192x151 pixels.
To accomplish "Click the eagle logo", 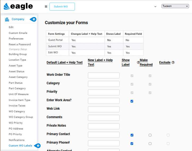I will click(x=18, y=6).
